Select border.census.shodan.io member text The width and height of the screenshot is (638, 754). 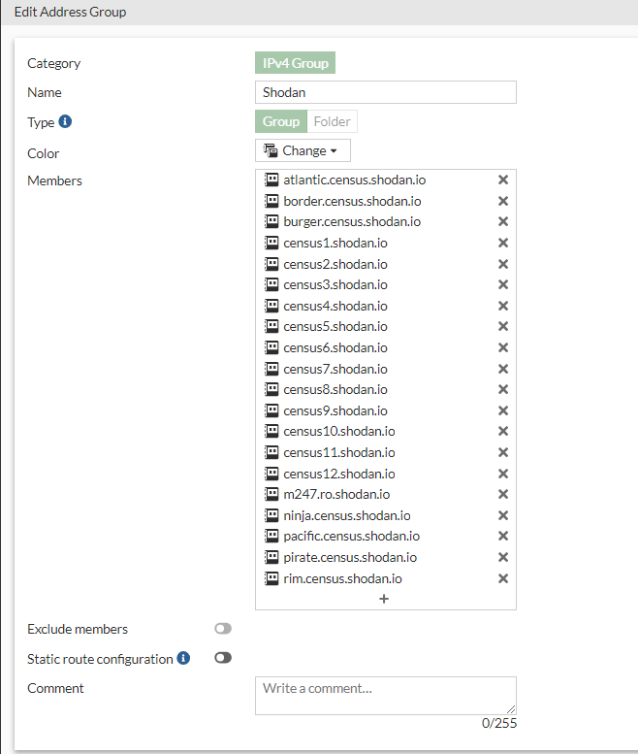pyautogui.click(x=352, y=201)
